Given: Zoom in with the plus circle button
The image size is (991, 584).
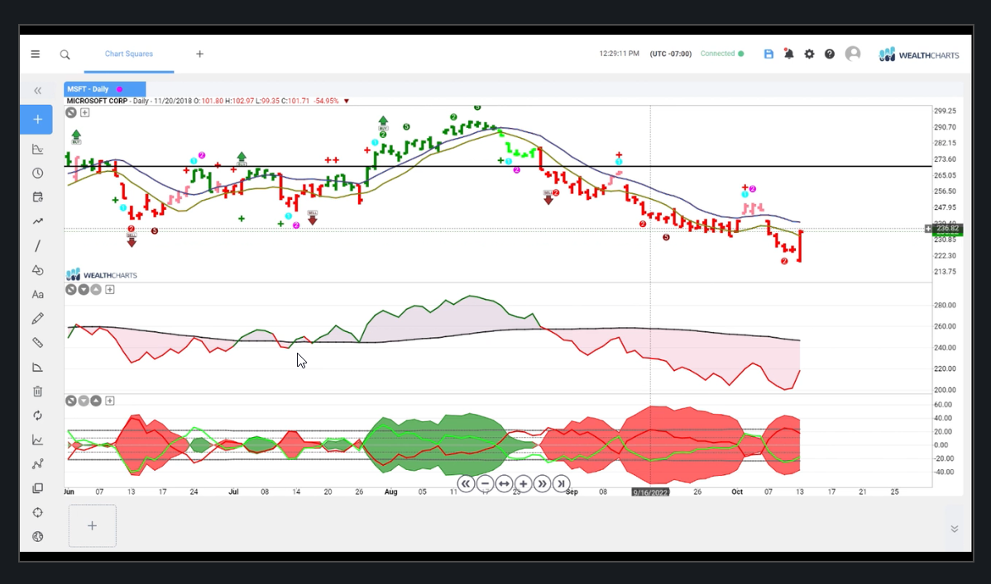Looking at the screenshot, I should (x=523, y=484).
